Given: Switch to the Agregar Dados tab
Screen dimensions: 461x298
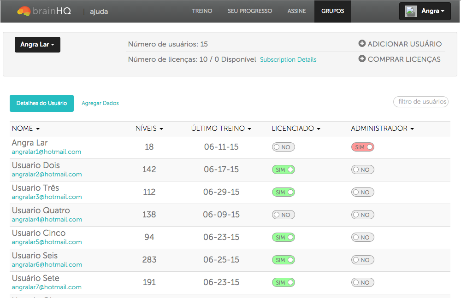Looking at the screenshot, I should pyautogui.click(x=100, y=103).
